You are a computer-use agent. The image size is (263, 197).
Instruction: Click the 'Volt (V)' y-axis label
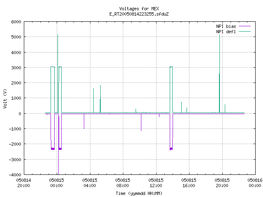click(5, 98)
